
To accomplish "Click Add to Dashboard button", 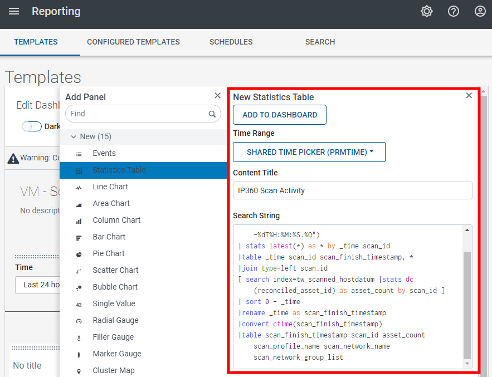I will point(280,115).
